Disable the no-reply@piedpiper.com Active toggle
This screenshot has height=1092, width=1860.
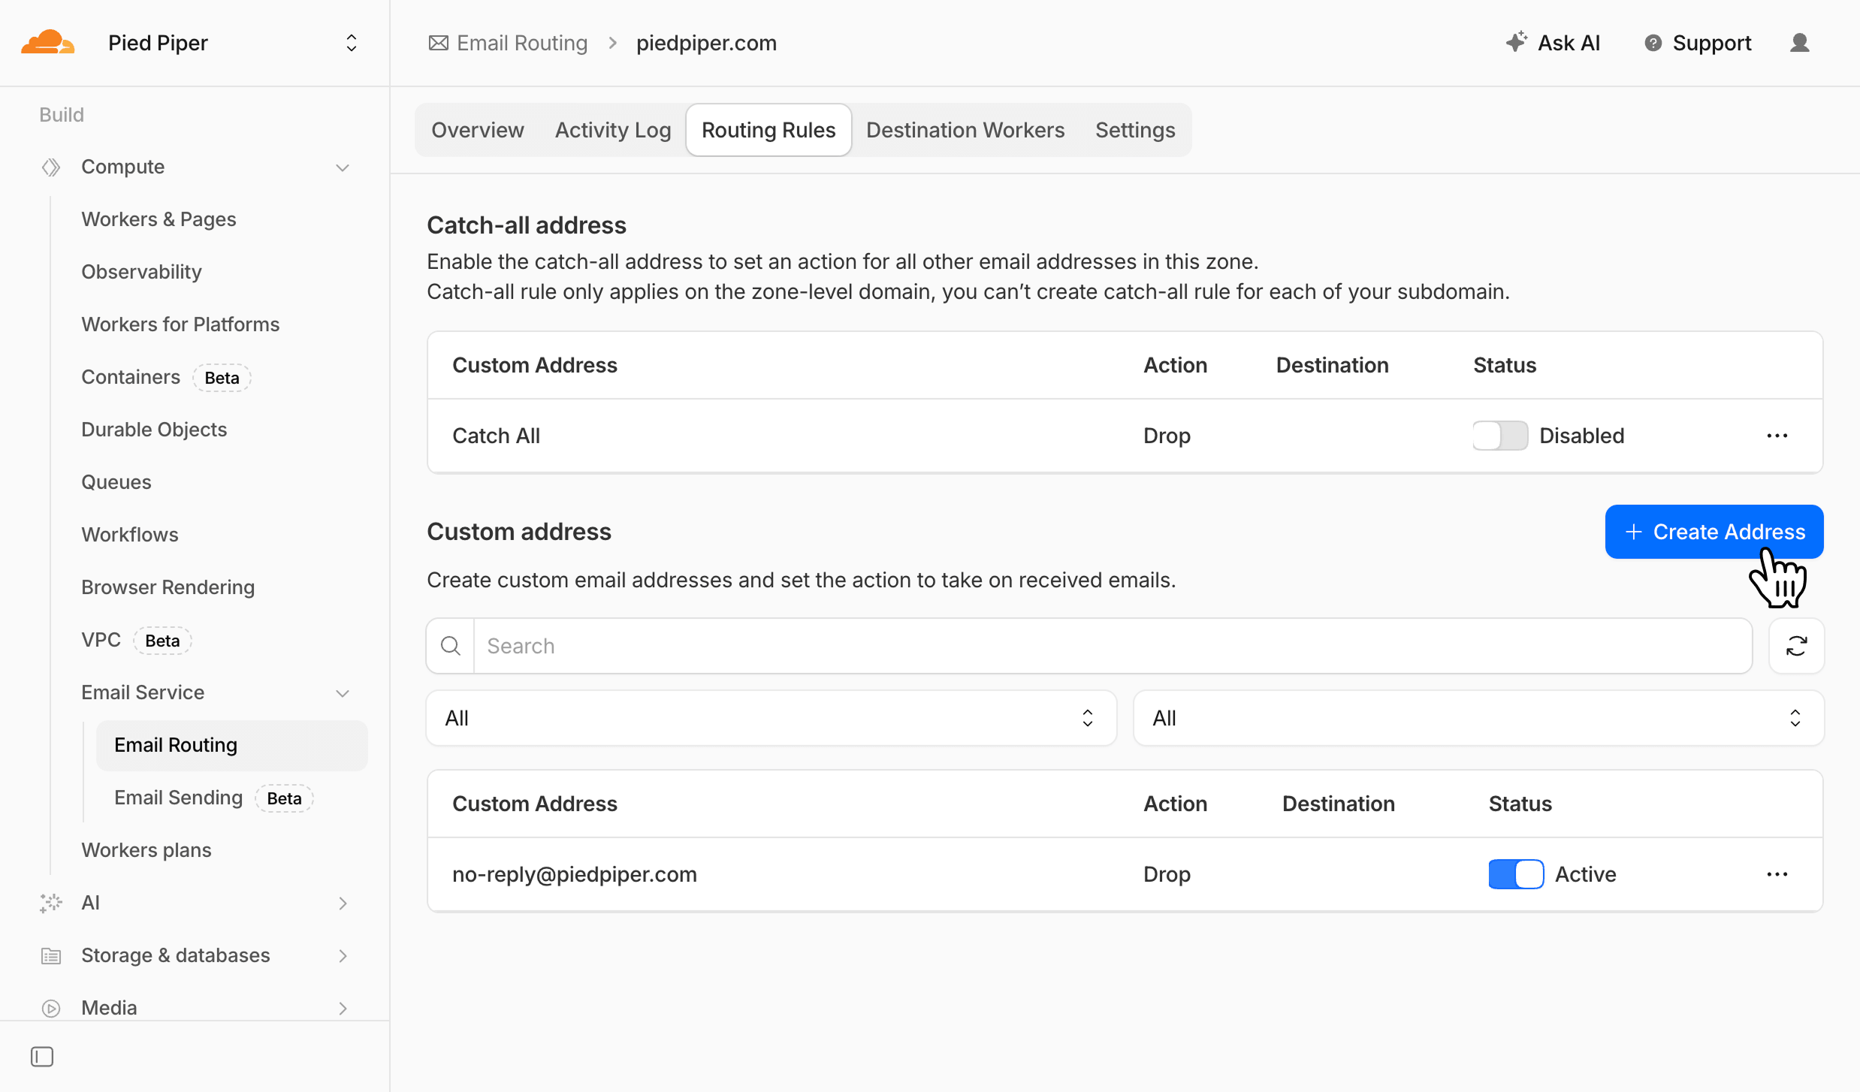pos(1515,874)
